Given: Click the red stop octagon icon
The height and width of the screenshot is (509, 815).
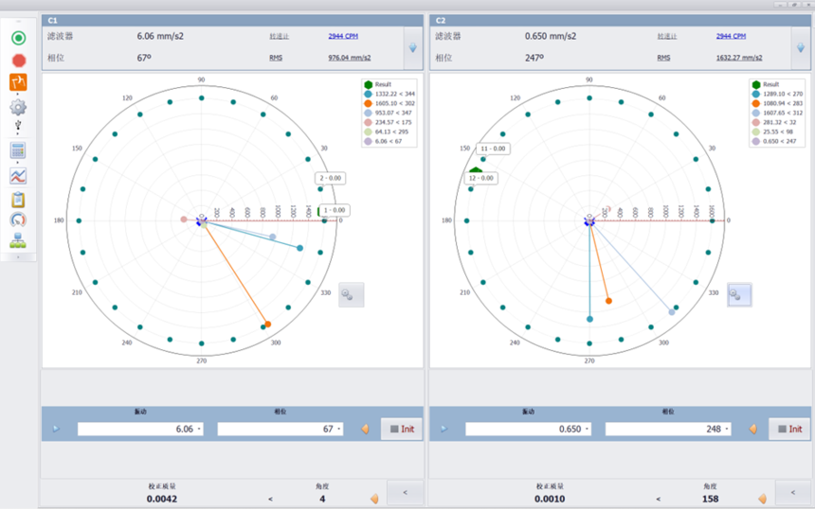Looking at the screenshot, I should (x=19, y=61).
